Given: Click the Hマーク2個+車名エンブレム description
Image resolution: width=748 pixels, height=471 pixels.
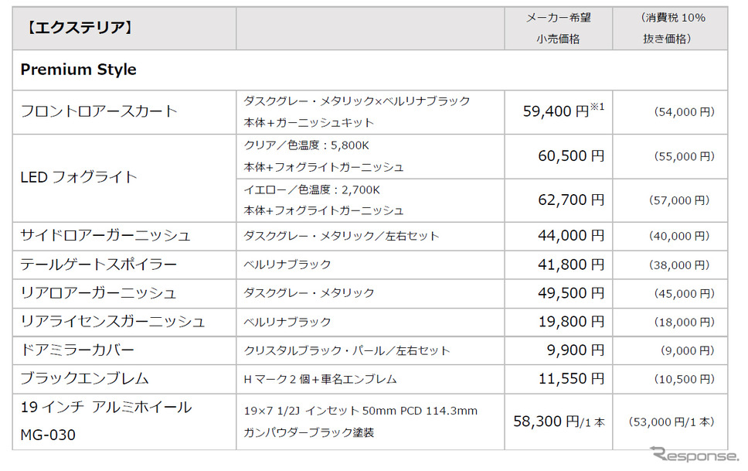Looking at the screenshot, I should [320, 379].
